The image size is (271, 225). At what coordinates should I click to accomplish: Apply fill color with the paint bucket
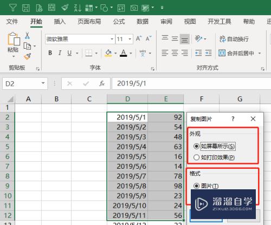click(108, 53)
